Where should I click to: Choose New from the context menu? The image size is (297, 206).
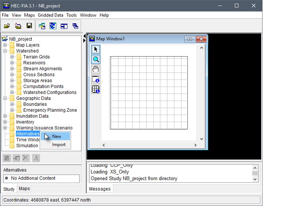pyautogui.click(x=57, y=136)
